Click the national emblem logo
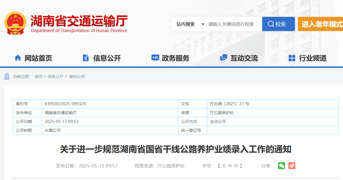 [x=15, y=23]
